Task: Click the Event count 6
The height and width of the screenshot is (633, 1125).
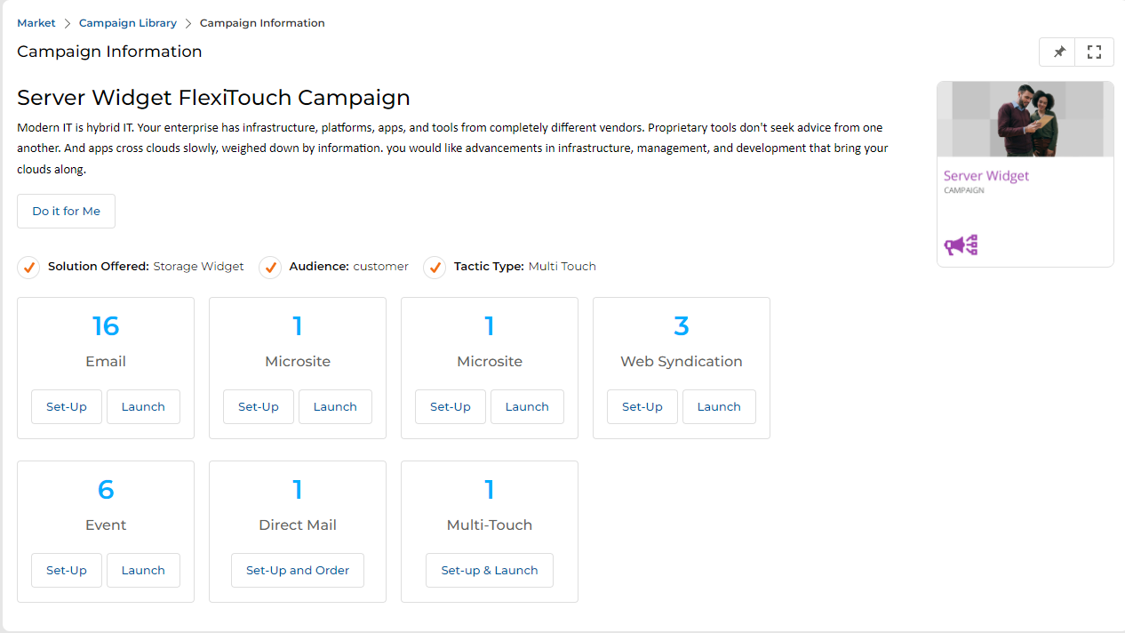Action: pos(106,490)
